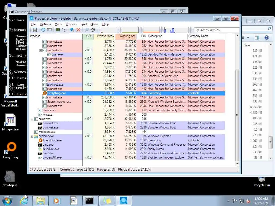Click the conhost.exe icon with PID 3020

point(40,123)
